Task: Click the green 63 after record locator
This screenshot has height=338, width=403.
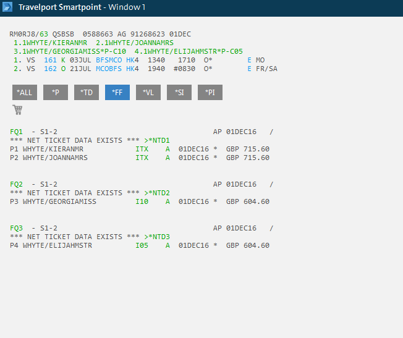Action: point(44,34)
